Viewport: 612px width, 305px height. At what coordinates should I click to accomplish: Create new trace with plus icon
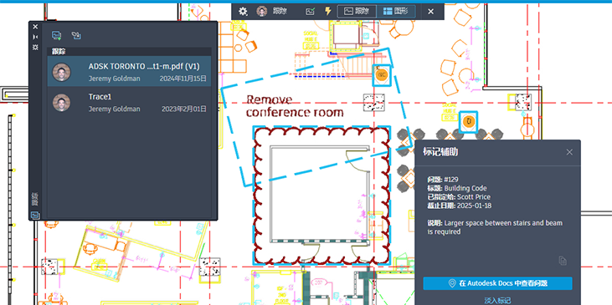pos(57,35)
